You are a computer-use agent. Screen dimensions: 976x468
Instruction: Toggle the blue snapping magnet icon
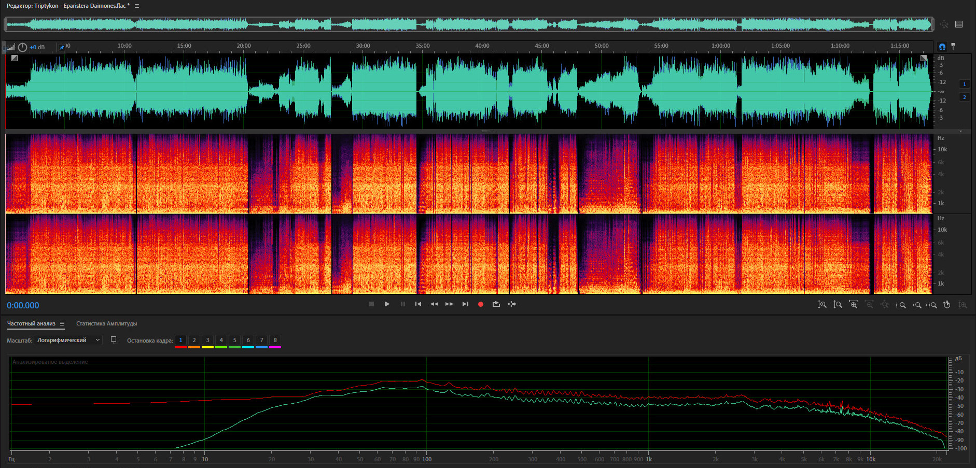pos(942,47)
